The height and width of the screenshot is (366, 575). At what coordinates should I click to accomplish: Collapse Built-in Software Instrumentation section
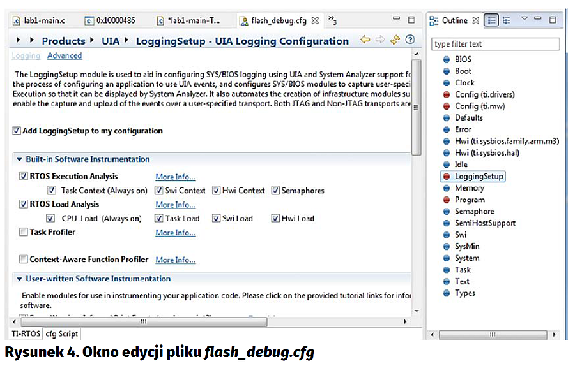click(x=19, y=159)
